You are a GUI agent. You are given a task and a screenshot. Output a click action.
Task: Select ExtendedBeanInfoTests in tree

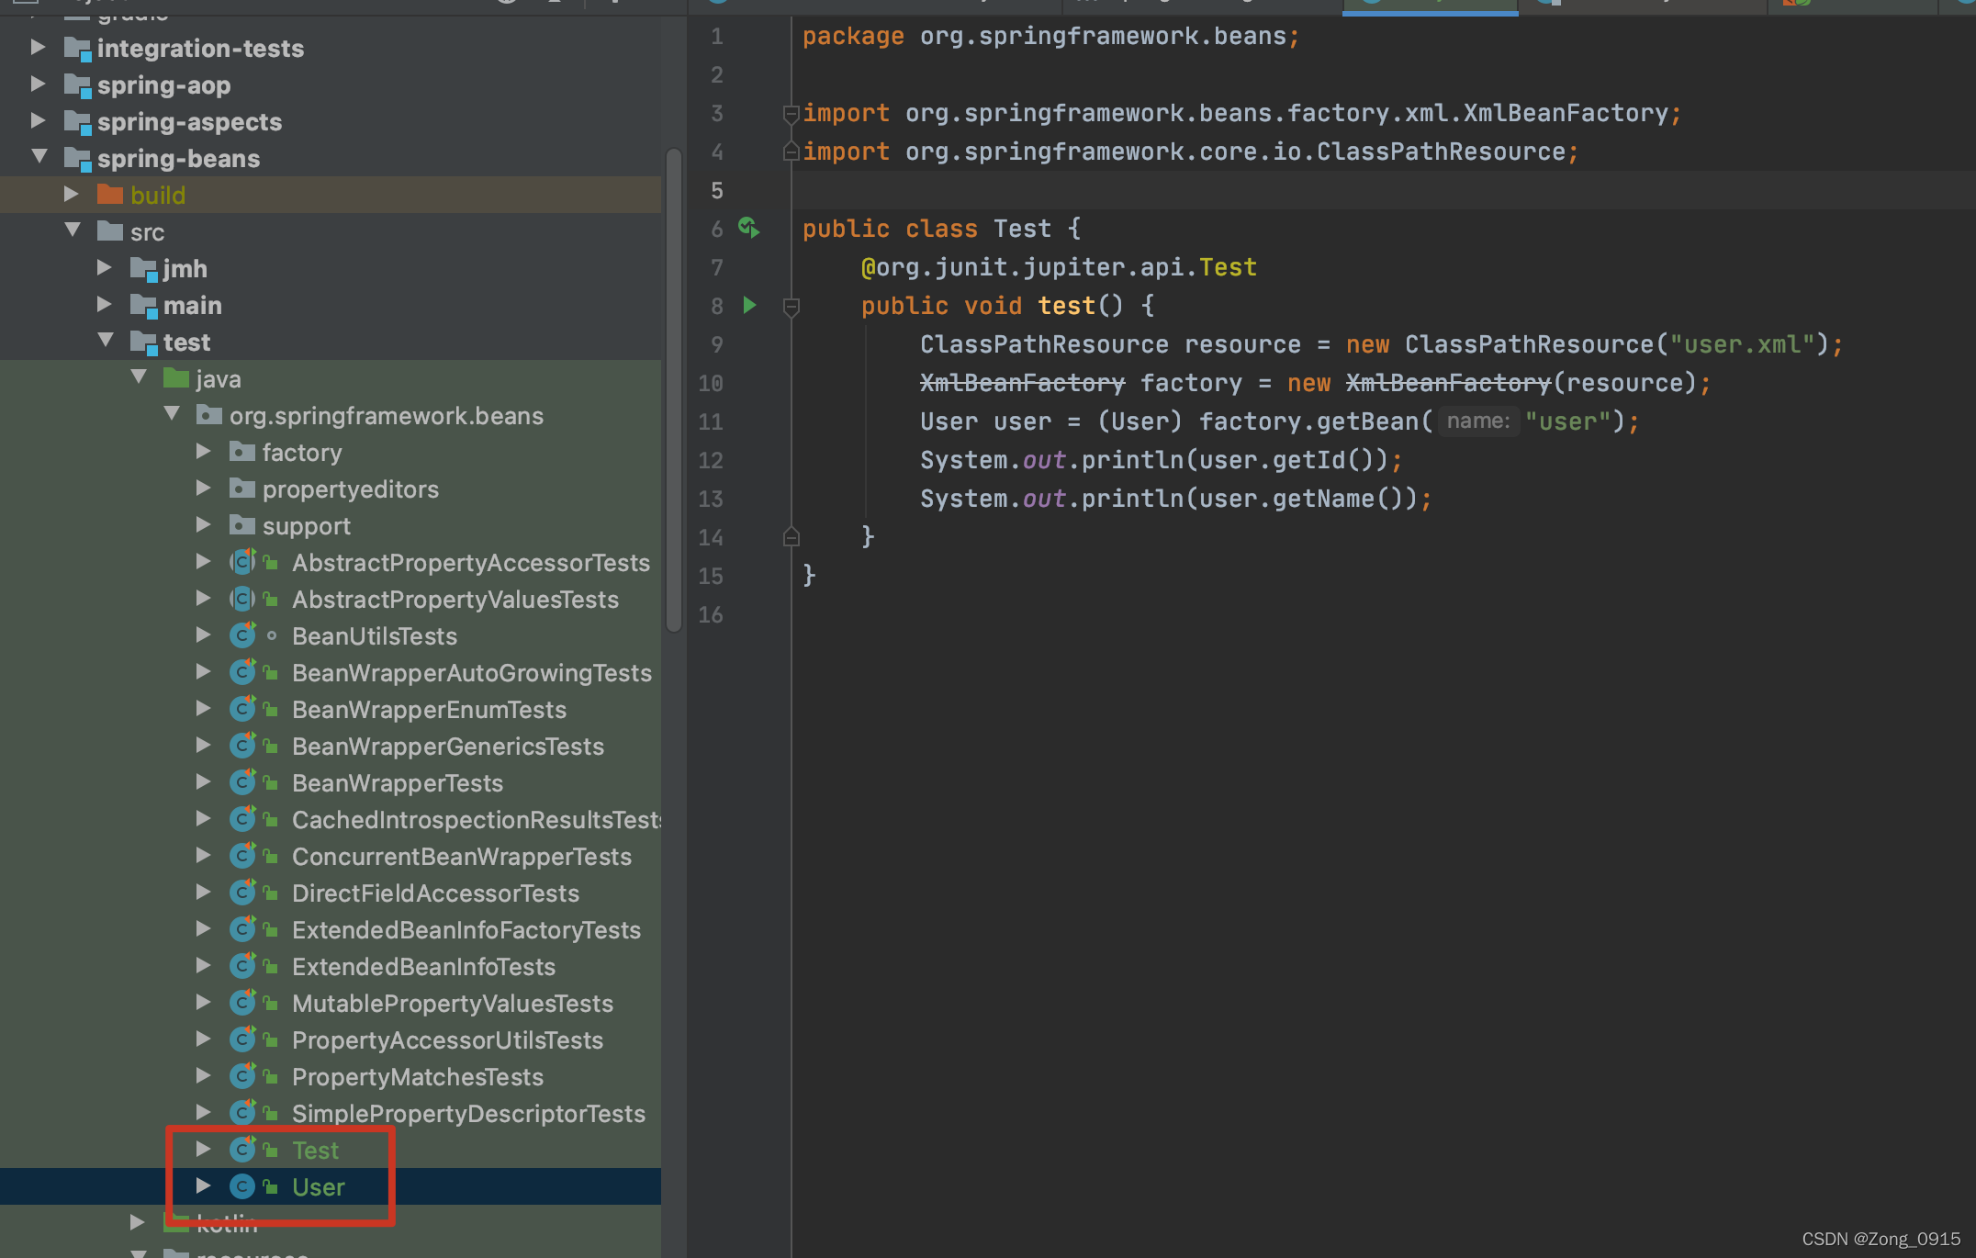[424, 966]
